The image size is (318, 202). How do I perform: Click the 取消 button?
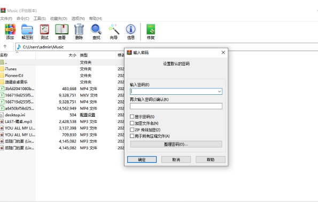coord(176,159)
